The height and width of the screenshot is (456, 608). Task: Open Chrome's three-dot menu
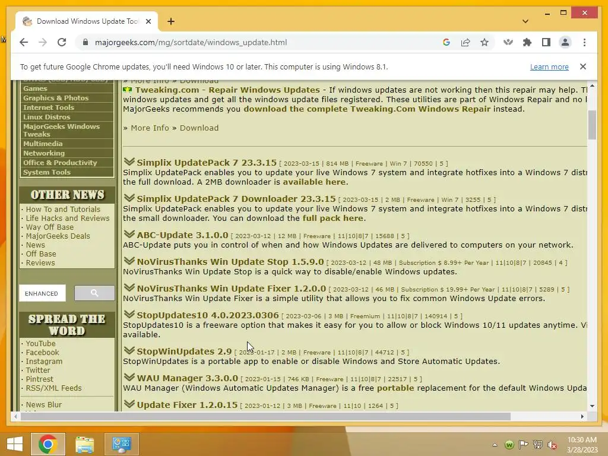[584, 42]
